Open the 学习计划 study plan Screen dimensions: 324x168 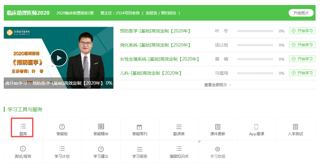[62, 152]
